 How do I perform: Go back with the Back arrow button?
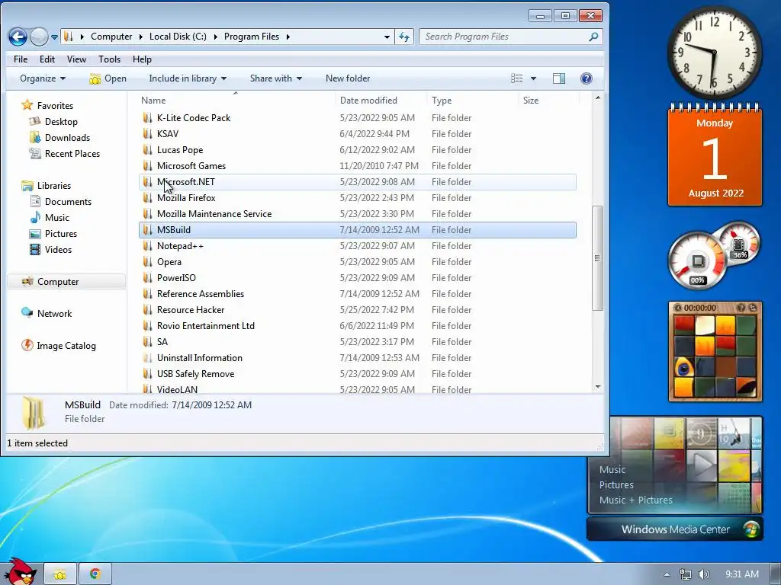18,37
